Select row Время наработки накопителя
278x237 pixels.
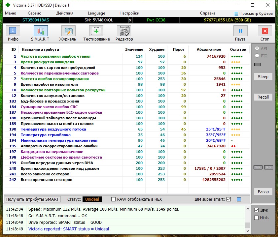tap(127, 84)
